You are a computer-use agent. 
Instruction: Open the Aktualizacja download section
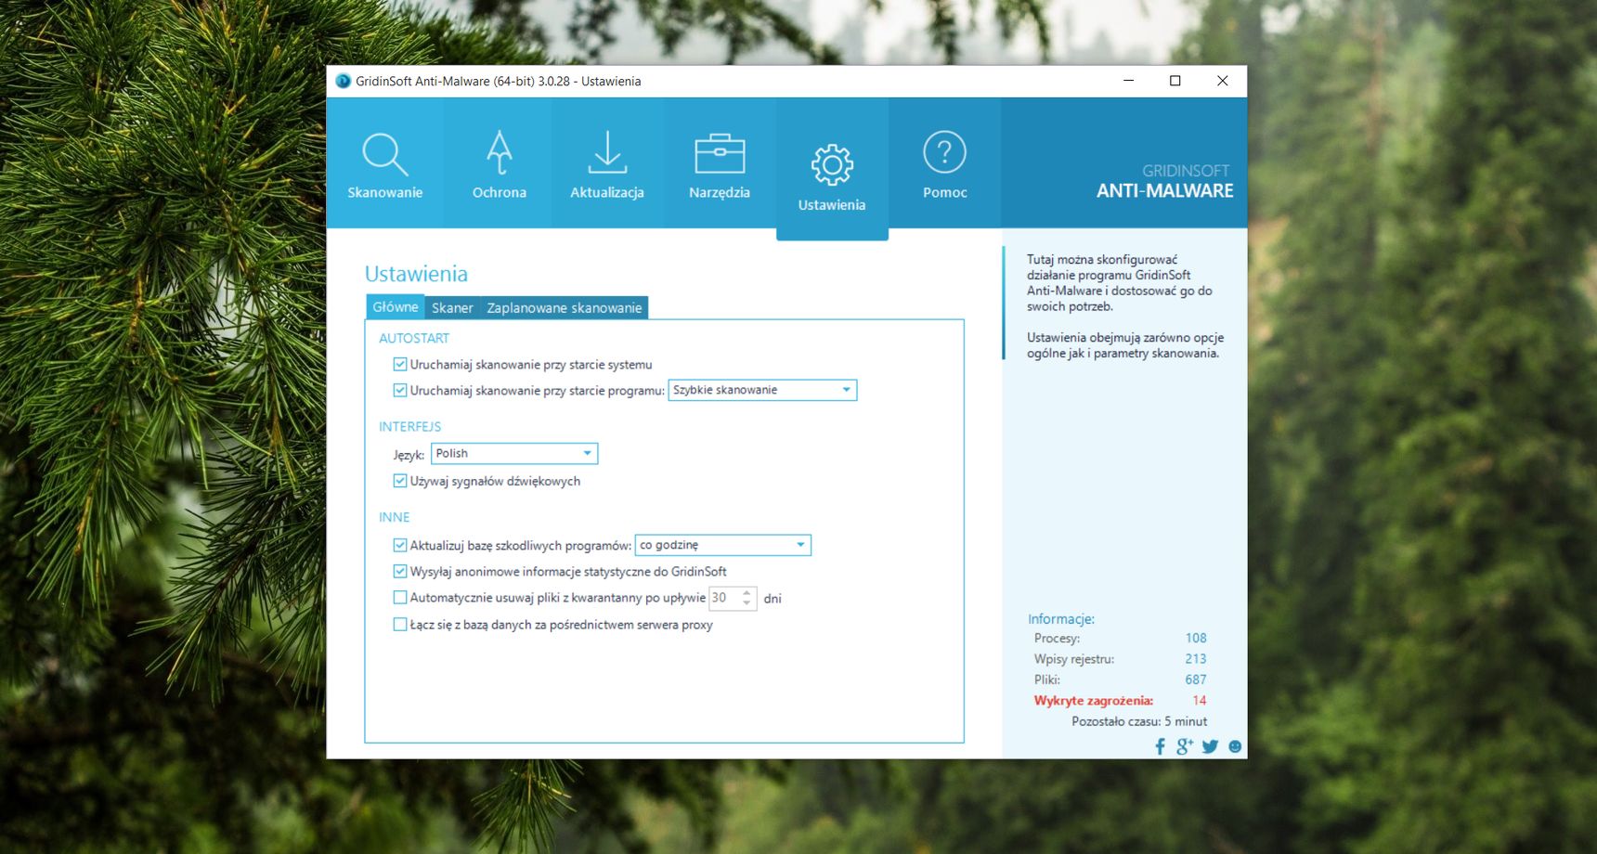607,164
